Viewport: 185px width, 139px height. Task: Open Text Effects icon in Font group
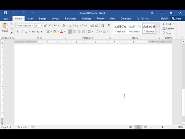click(48, 32)
